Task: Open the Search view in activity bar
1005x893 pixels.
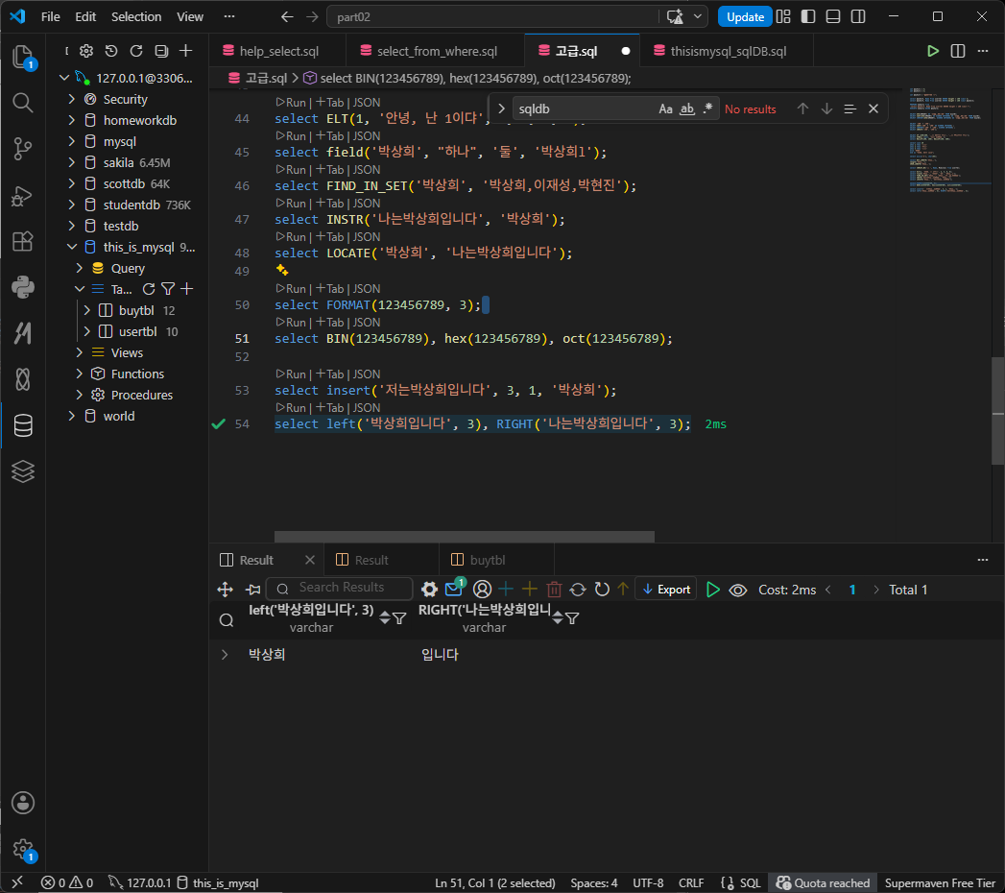Action: [23, 103]
